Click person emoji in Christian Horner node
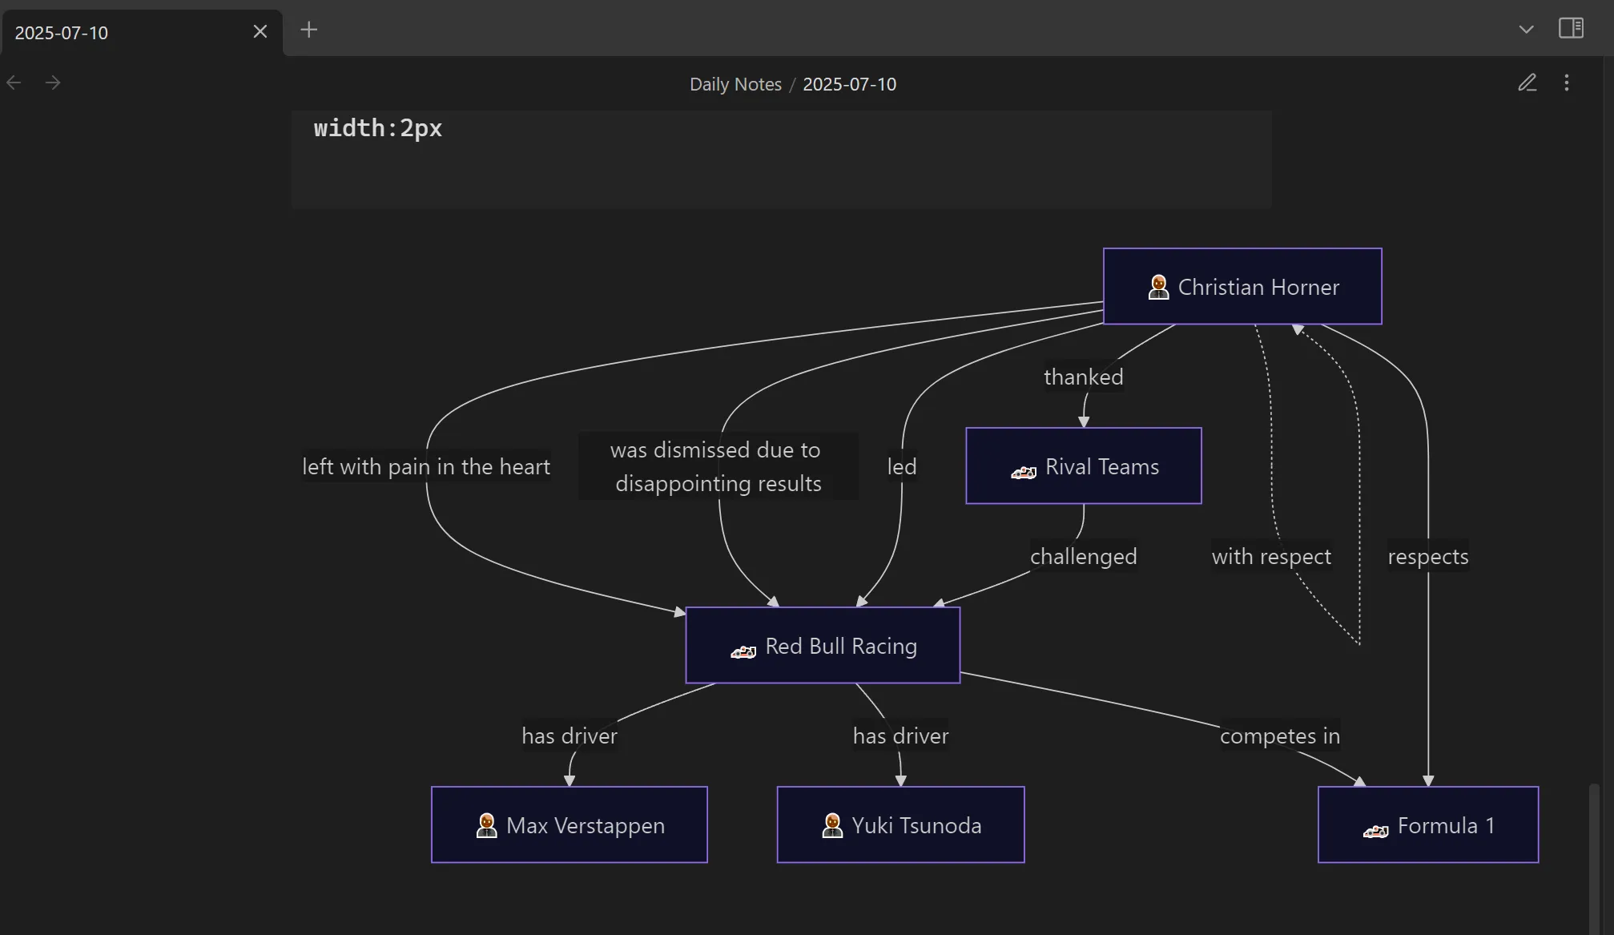Viewport: 1614px width, 935px height. click(x=1158, y=287)
